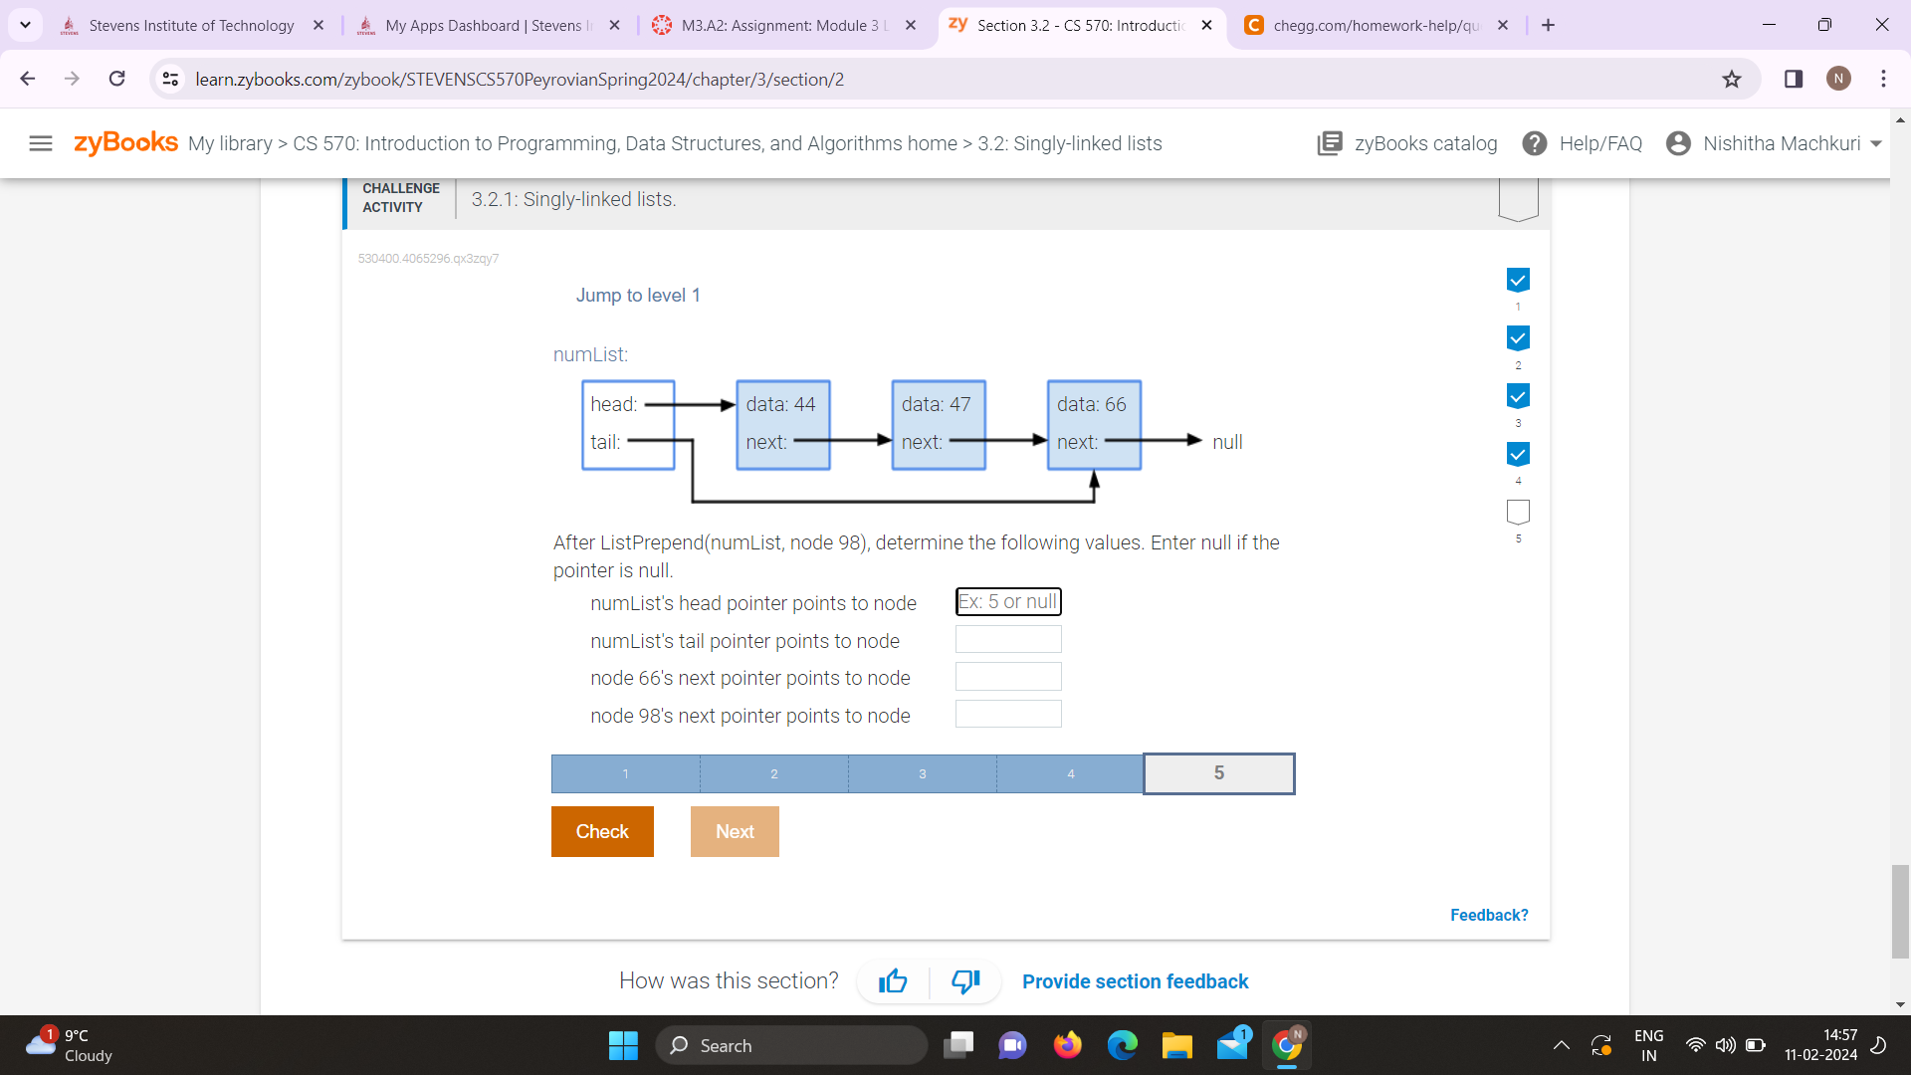Viewport: 1911px width, 1075px height.
Task: Click the Help/FAQ question mark icon
Action: 1534,143
